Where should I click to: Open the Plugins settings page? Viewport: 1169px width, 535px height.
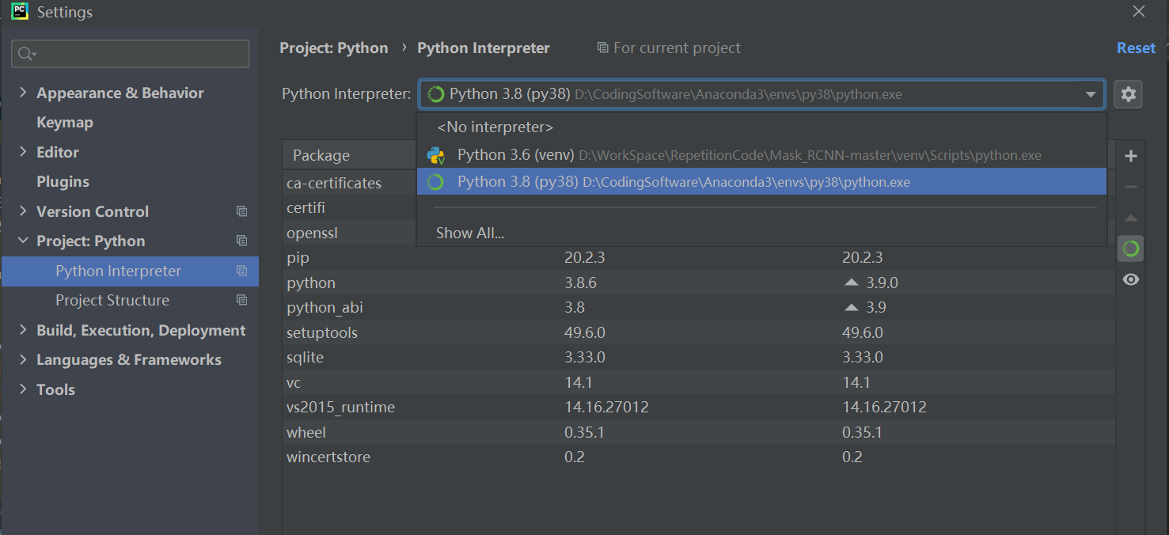[63, 182]
